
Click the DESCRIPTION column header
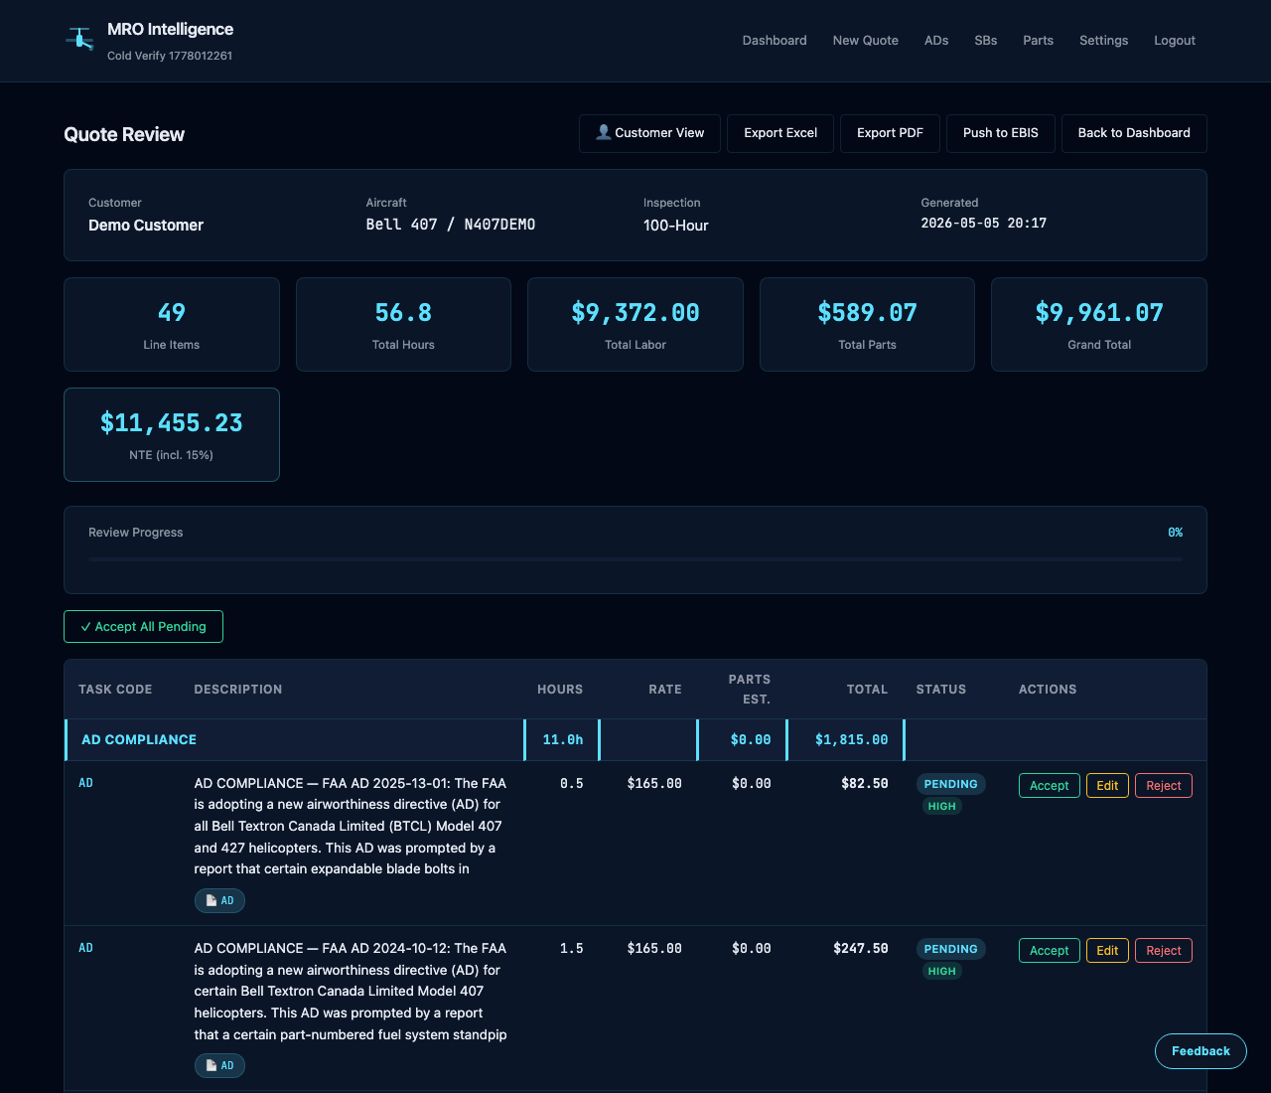pos(238,690)
